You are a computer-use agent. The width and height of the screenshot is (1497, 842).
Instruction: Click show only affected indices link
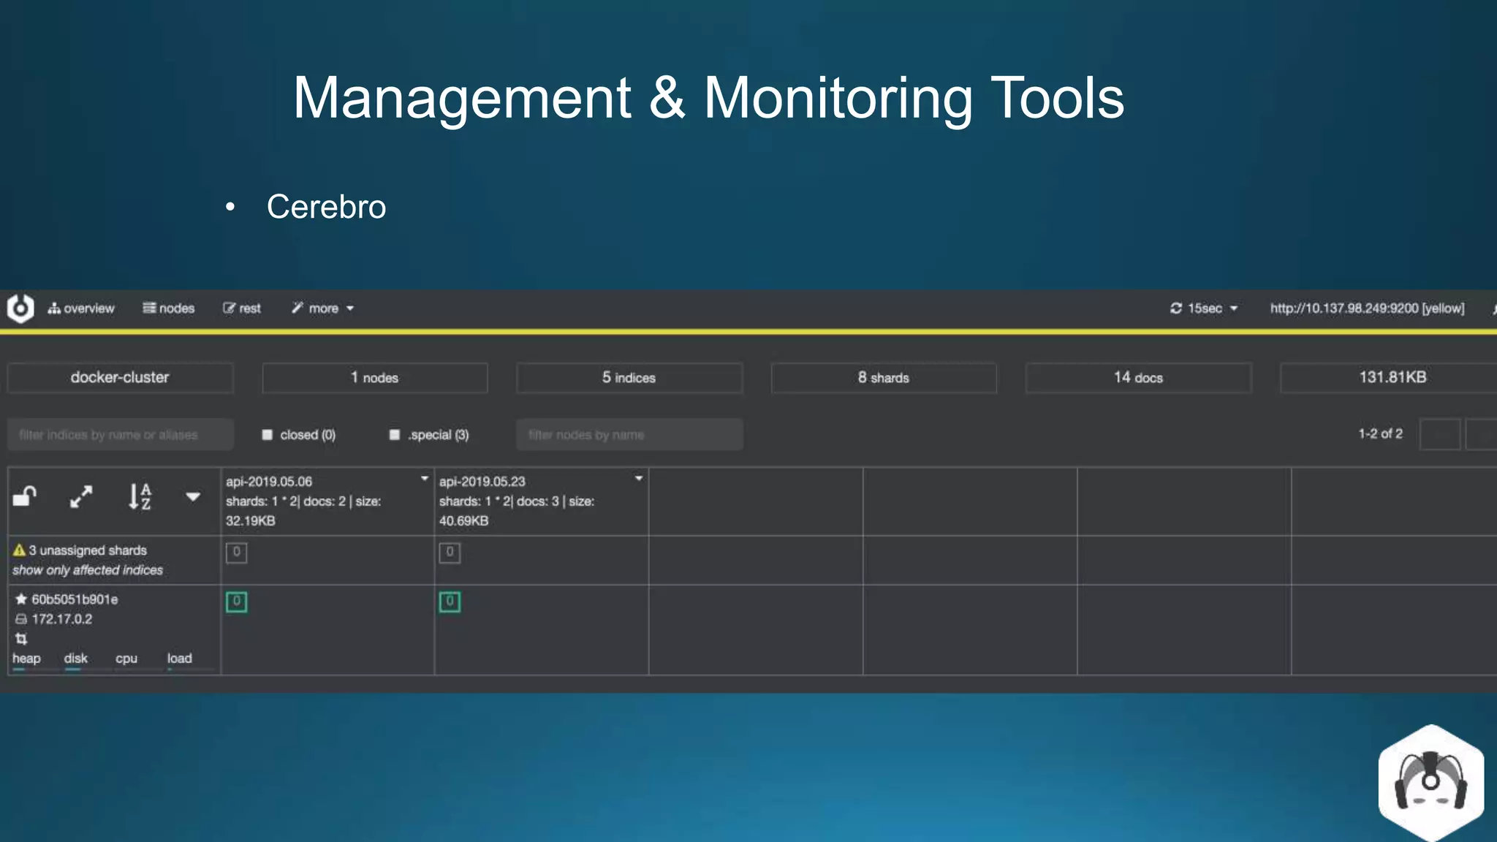pos(88,570)
